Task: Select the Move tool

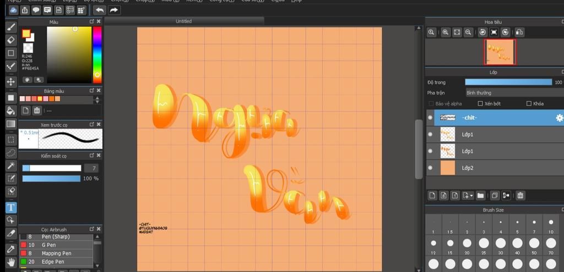Action: pyautogui.click(x=11, y=82)
